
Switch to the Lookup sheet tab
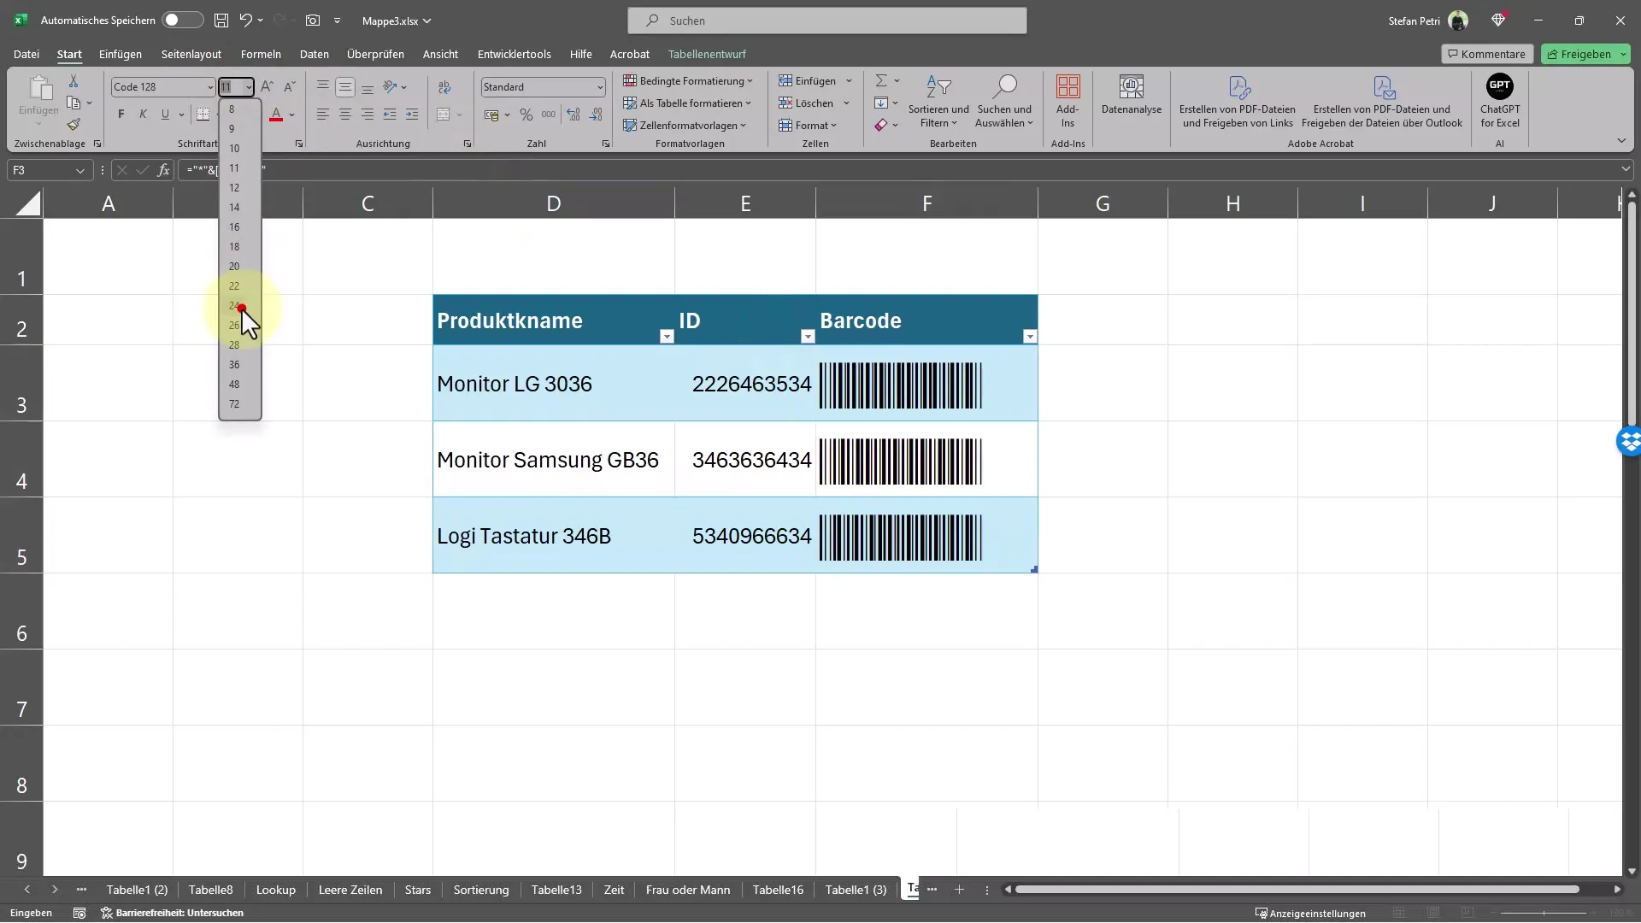pos(275,889)
